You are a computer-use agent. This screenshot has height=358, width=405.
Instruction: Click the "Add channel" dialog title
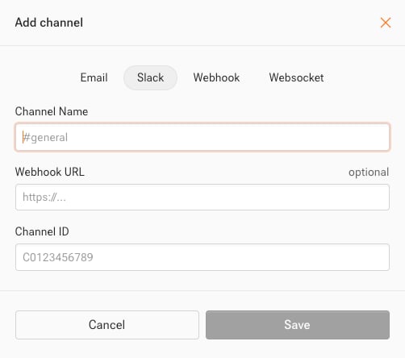(49, 23)
